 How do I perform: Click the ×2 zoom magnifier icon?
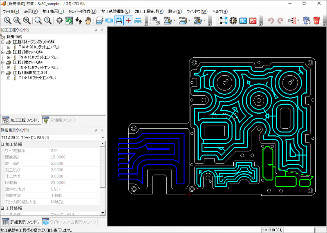point(17,20)
